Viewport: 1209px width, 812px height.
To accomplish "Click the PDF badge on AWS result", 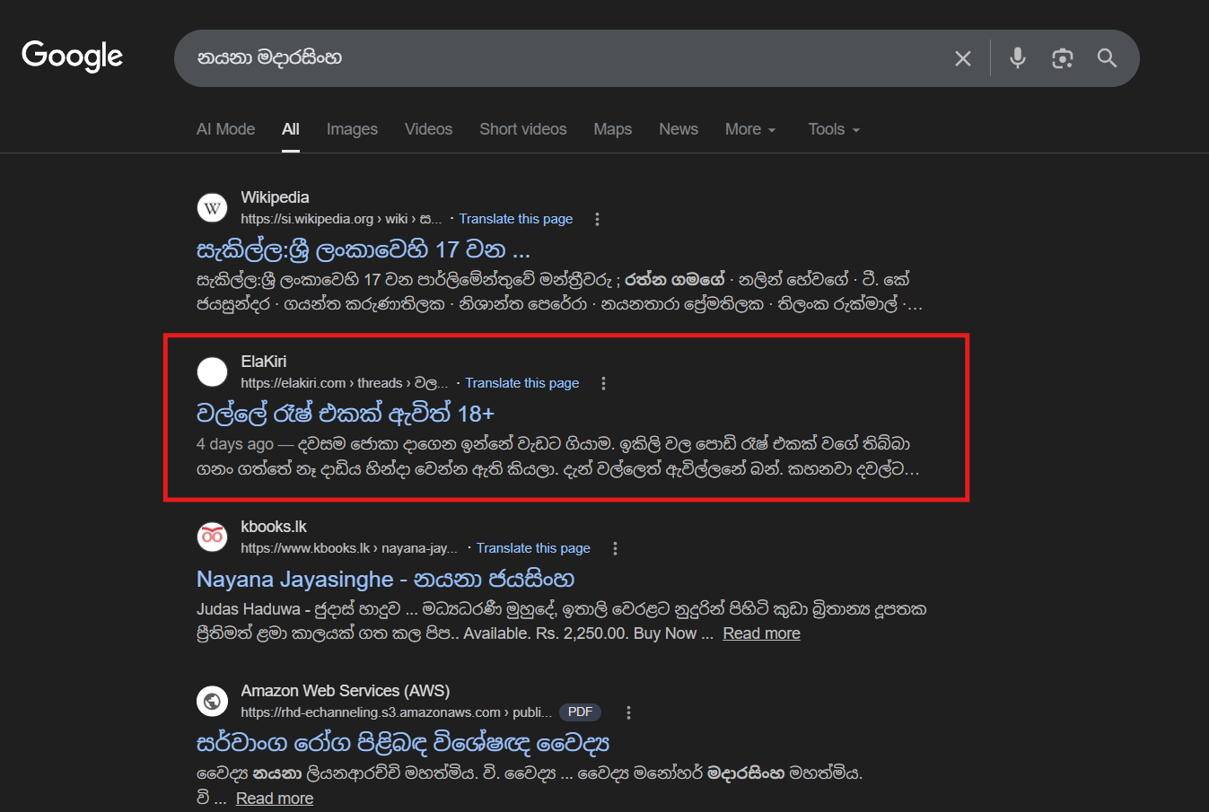I will [x=581, y=712].
